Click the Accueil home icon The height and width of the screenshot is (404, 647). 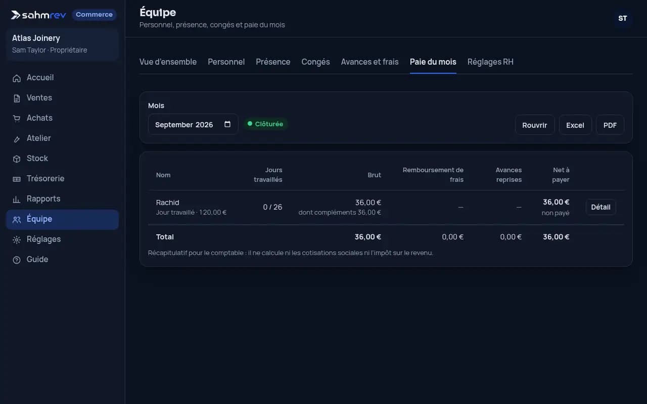point(17,78)
